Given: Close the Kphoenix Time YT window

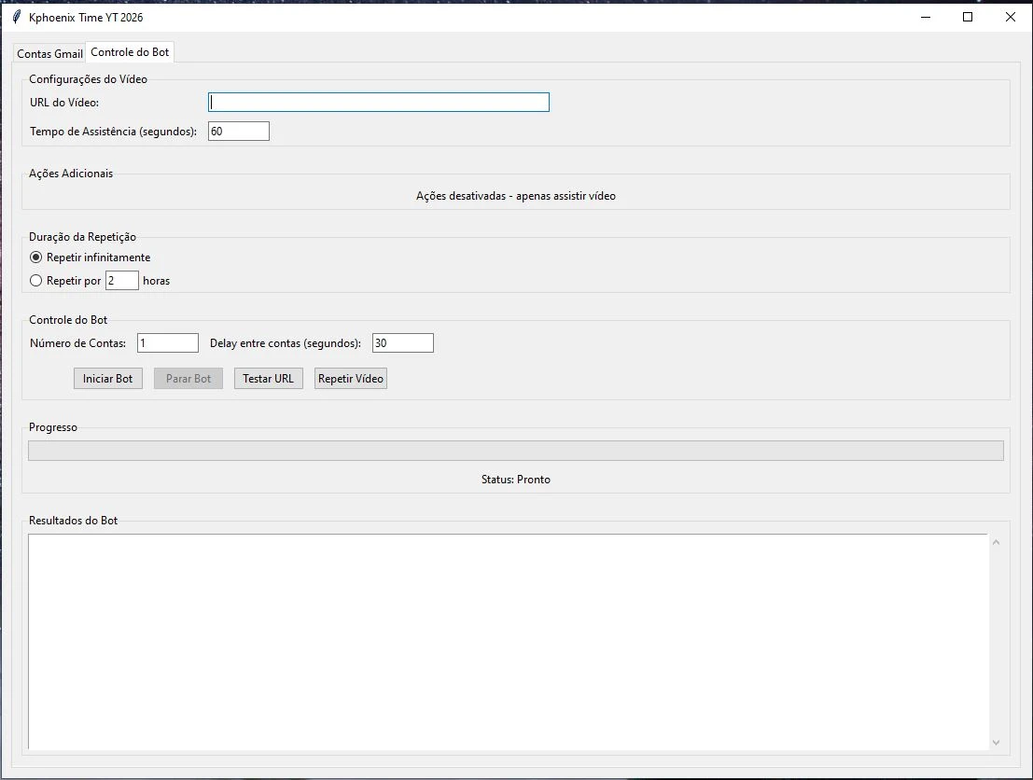Looking at the screenshot, I should point(1010,17).
